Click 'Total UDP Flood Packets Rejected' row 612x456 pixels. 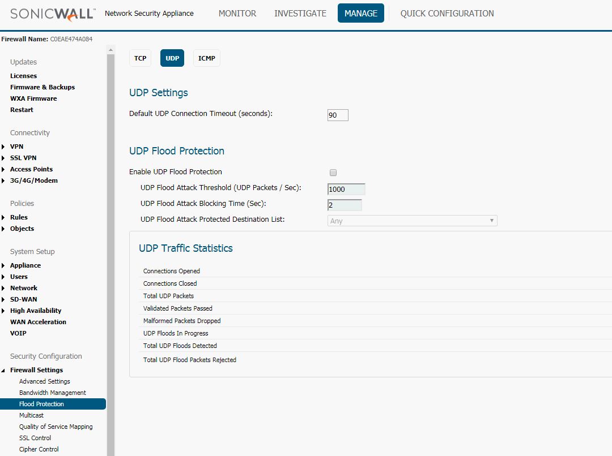tap(376, 360)
